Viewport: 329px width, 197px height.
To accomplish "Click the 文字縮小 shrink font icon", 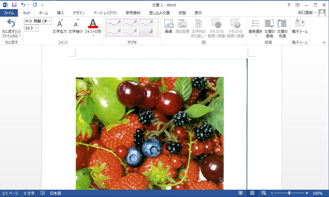I will click(x=76, y=24).
